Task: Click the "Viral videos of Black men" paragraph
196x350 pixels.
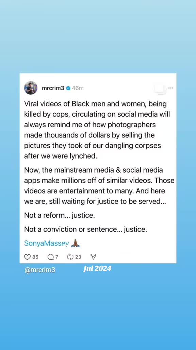Action: (97, 130)
